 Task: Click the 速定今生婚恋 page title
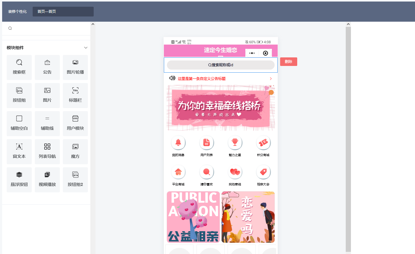[x=221, y=50]
